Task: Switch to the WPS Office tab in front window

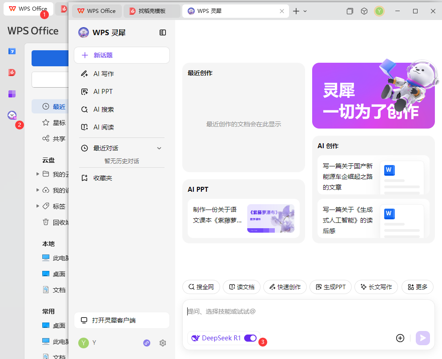Action: (x=97, y=11)
